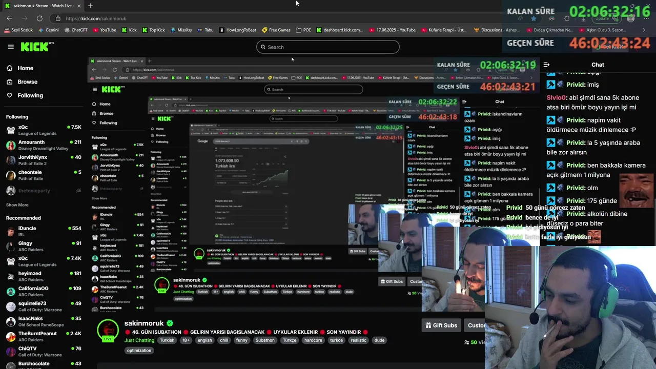656x369 pixels.
Task: Open Browse in the sidebar
Action: [x=27, y=82]
